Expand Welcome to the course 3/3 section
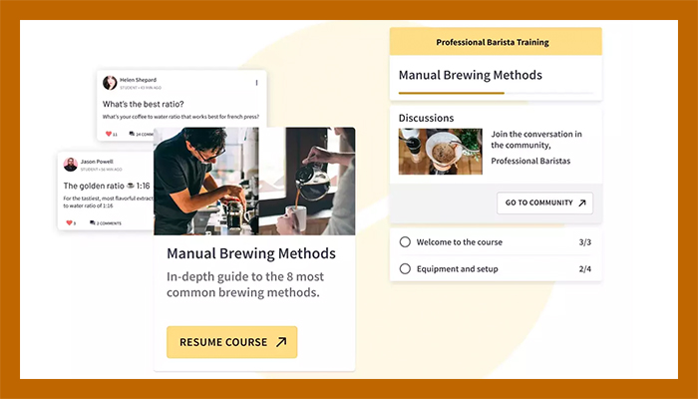This screenshot has width=698, height=399. point(496,242)
